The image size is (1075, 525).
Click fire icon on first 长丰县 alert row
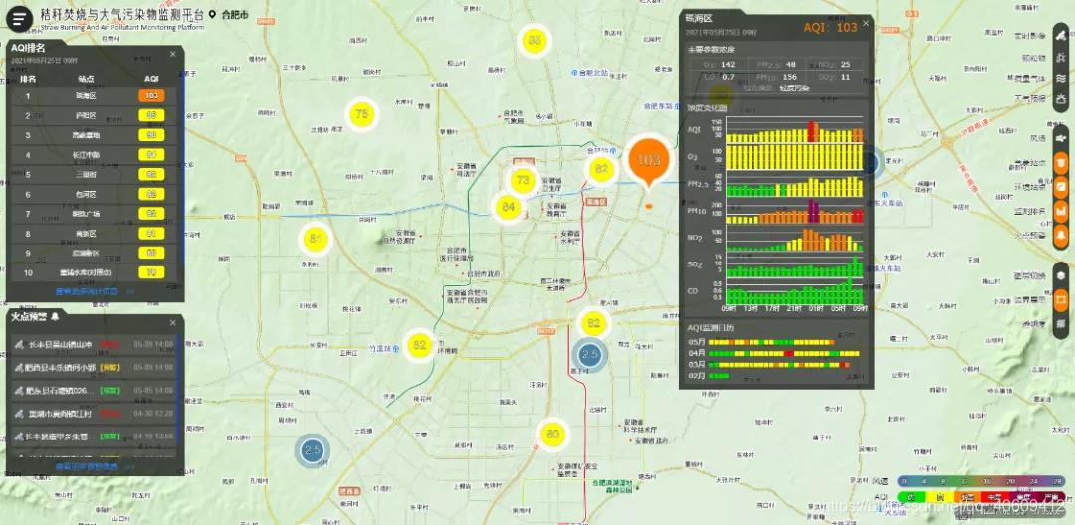20,344
